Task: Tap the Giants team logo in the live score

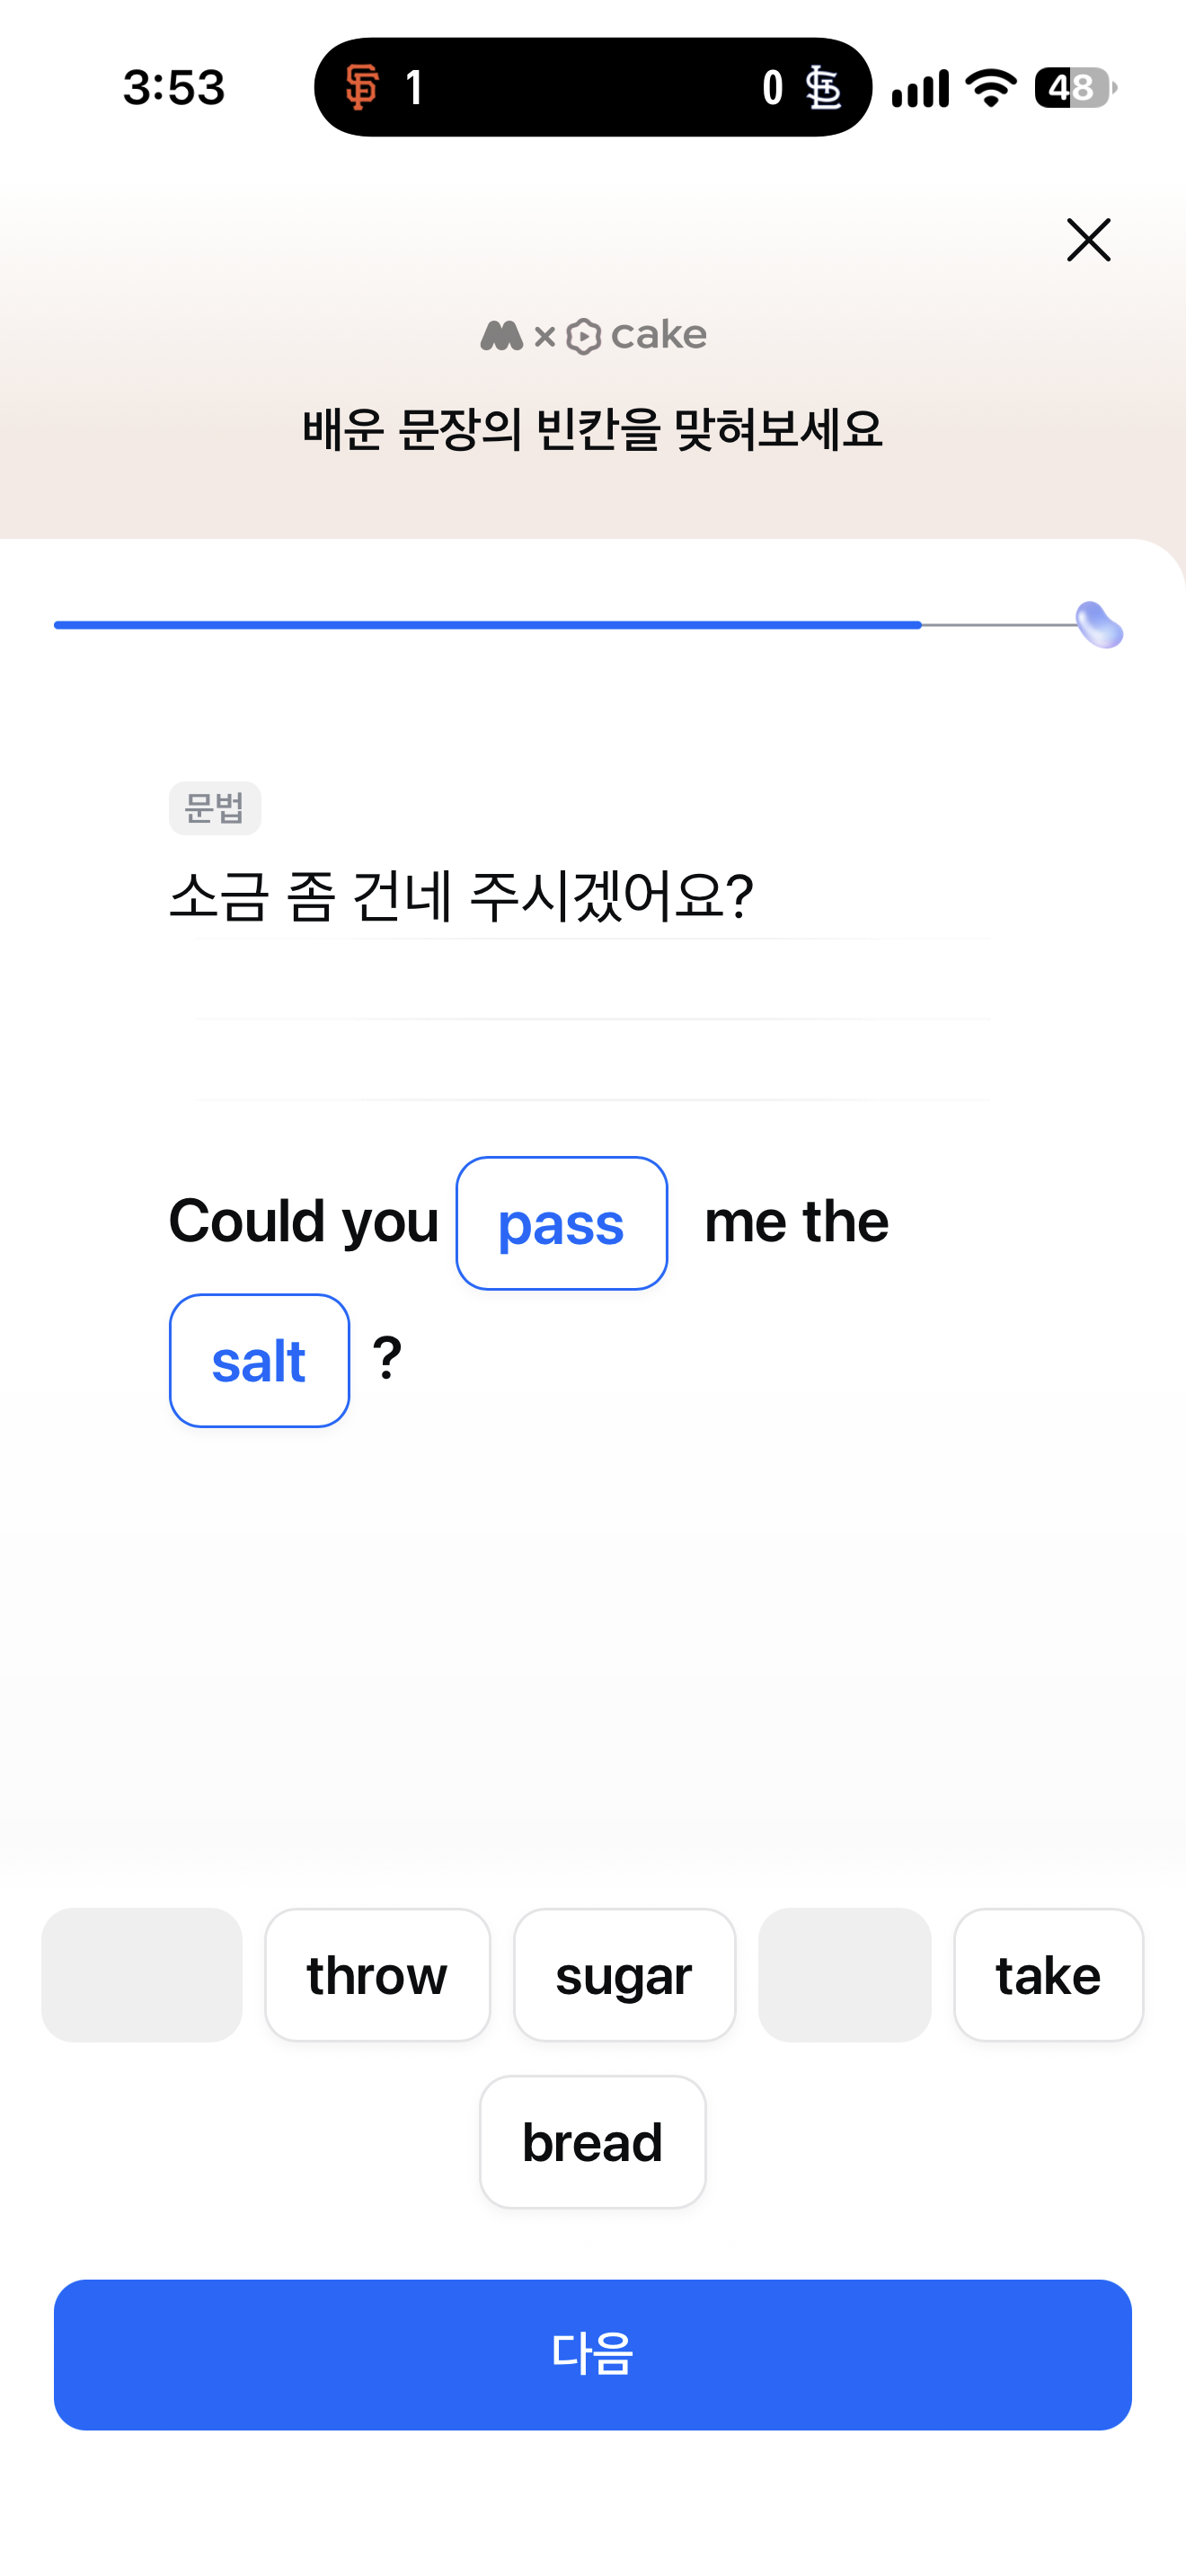Action: [362, 87]
